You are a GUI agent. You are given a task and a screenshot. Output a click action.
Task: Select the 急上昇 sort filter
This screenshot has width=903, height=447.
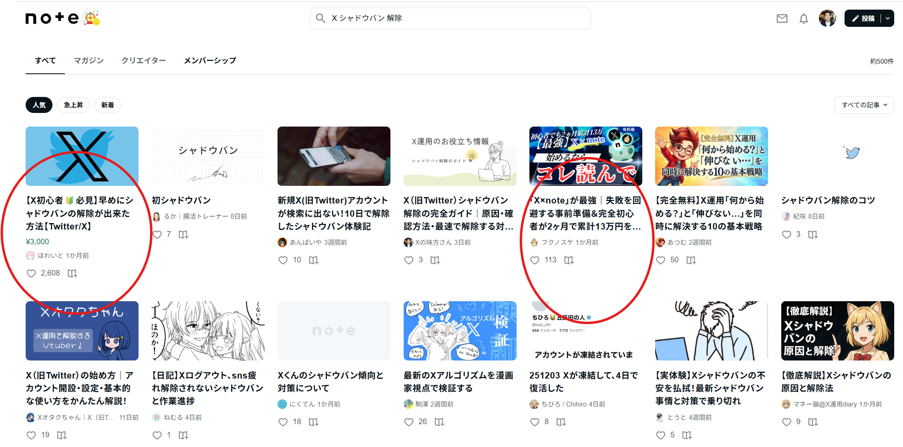[73, 105]
